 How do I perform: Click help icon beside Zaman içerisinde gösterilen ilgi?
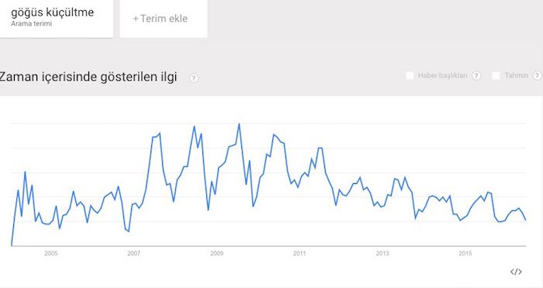pyautogui.click(x=194, y=78)
